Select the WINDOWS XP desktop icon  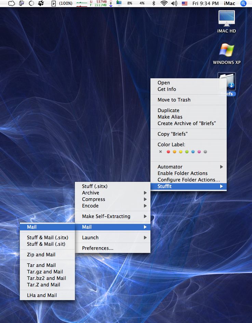226,50
